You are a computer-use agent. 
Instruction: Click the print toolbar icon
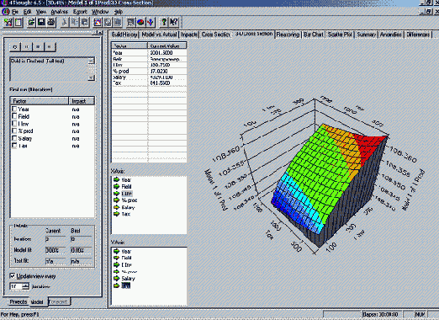[x=51, y=23]
